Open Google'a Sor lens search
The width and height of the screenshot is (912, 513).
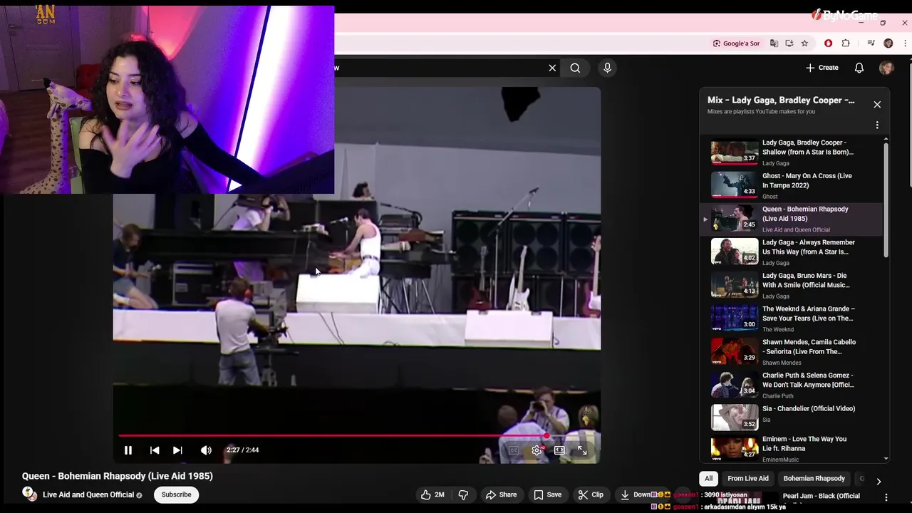(x=736, y=43)
